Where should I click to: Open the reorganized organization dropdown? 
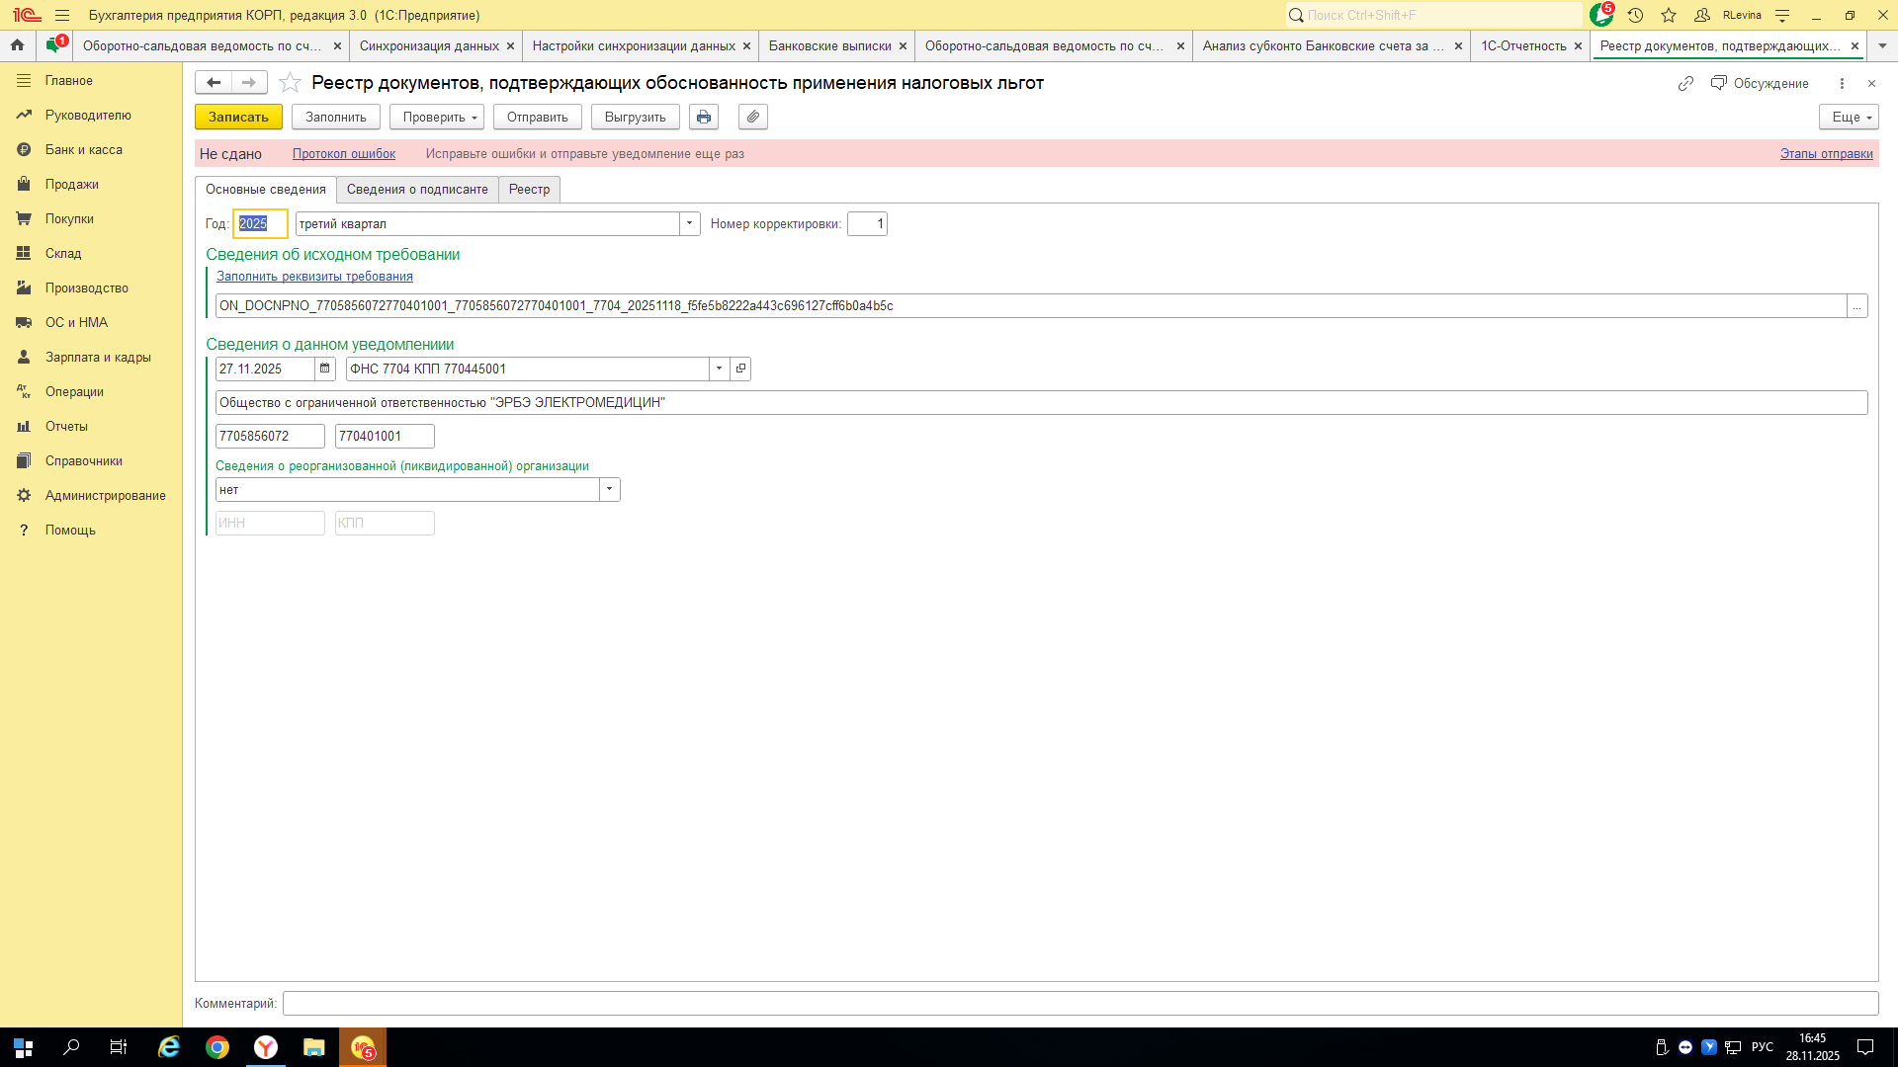click(x=609, y=489)
